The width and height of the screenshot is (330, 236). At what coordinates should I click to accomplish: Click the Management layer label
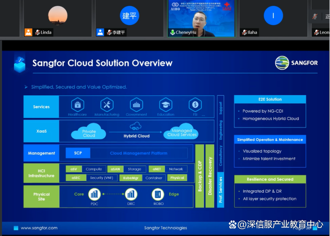[x=41, y=153]
